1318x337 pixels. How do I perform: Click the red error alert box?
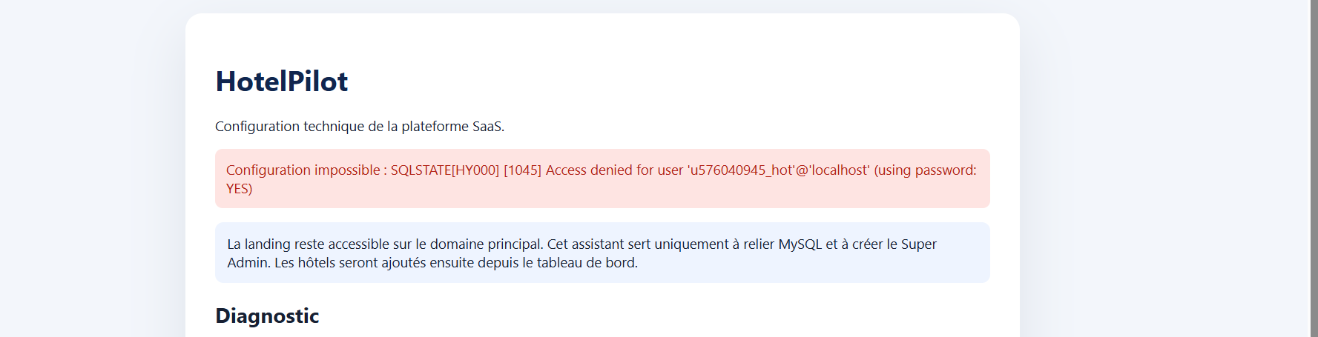coord(602,178)
